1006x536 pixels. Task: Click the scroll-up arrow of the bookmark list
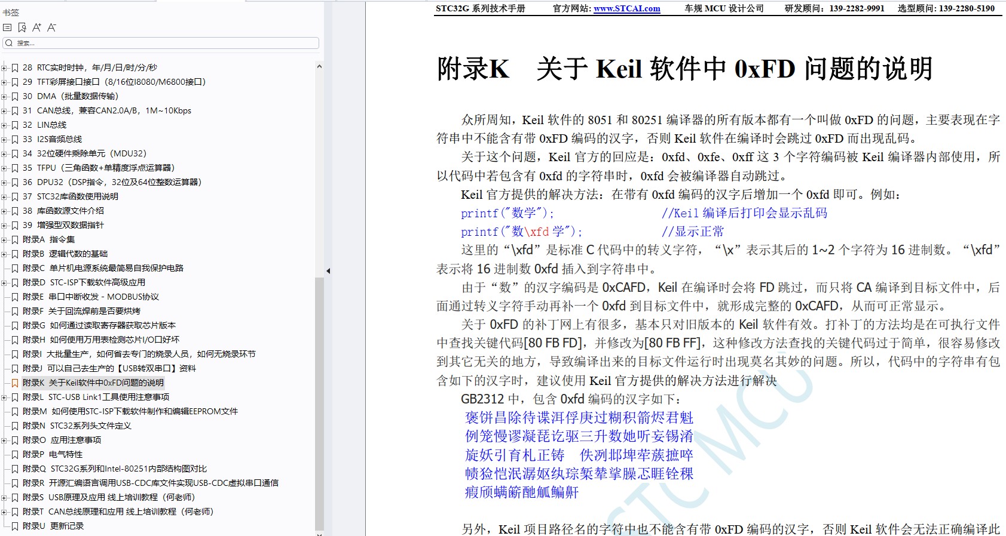click(319, 66)
